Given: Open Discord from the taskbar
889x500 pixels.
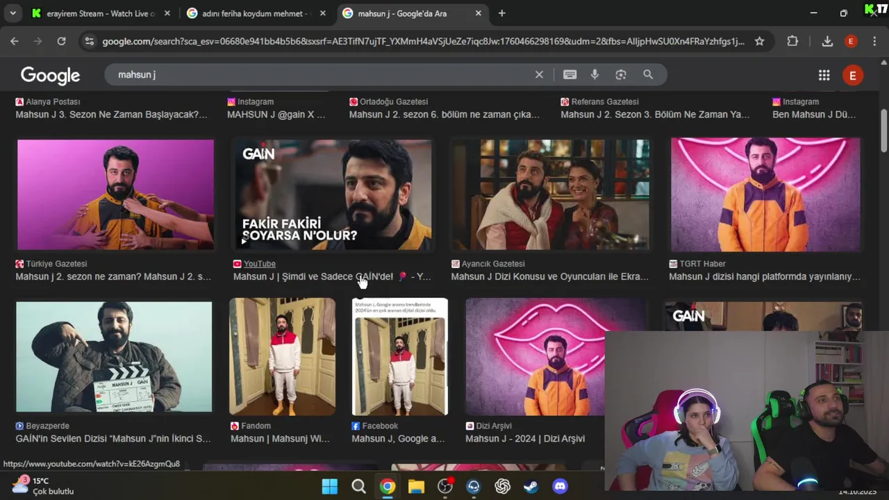Looking at the screenshot, I should pos(560,486).
